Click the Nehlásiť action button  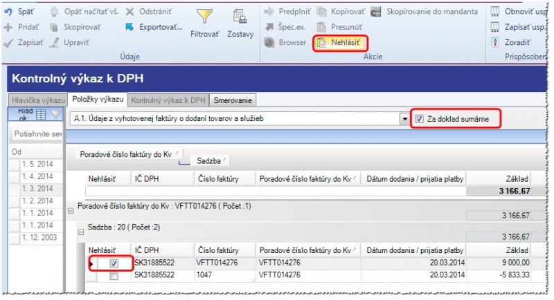point(339,42)
